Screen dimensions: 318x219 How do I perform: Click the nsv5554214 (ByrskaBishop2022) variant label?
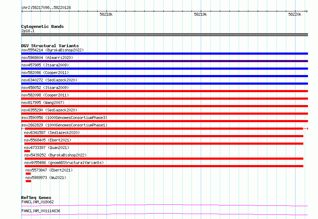[x=53, y=50]
